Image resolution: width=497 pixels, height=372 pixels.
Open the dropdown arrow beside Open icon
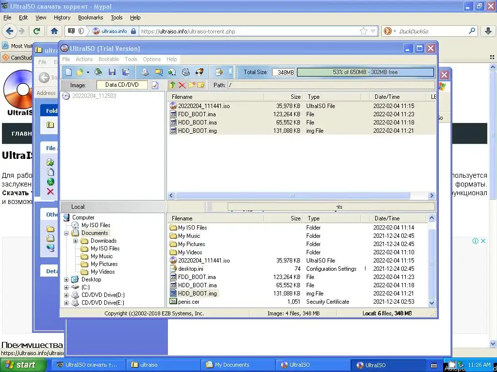click(x=88, y=73)
